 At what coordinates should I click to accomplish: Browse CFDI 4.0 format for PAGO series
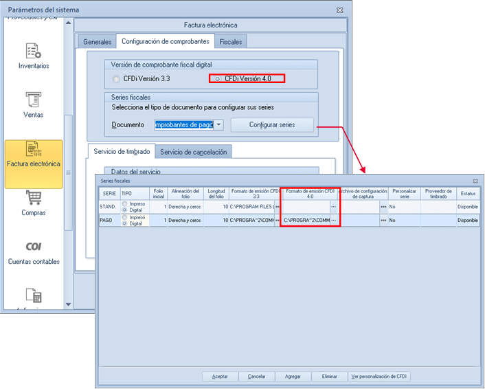click(x=333, y=221)
